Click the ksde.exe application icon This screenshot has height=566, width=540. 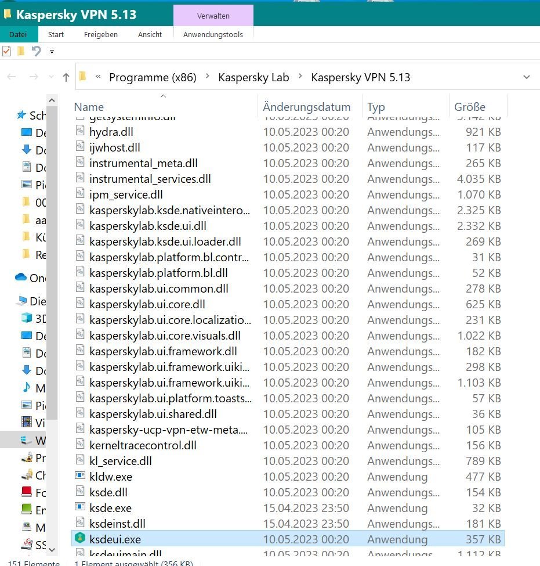80,508
